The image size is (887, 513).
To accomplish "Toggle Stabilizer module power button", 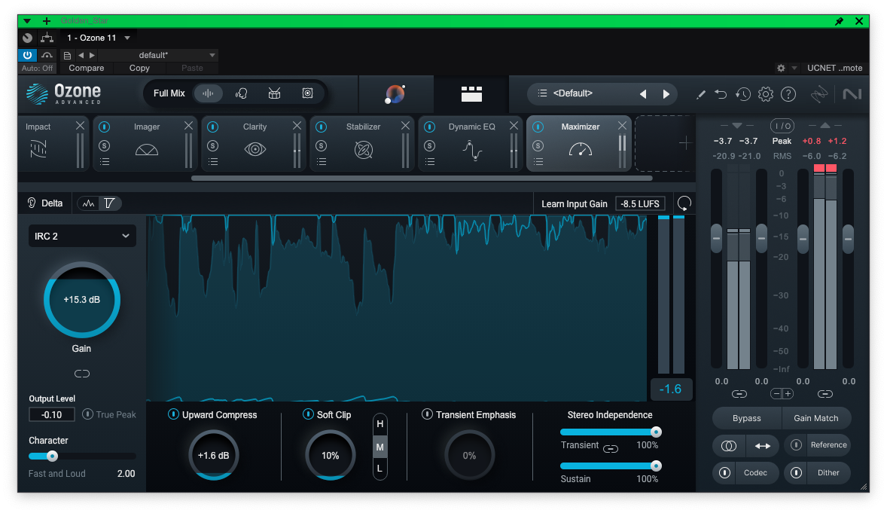I will point(322,127).
